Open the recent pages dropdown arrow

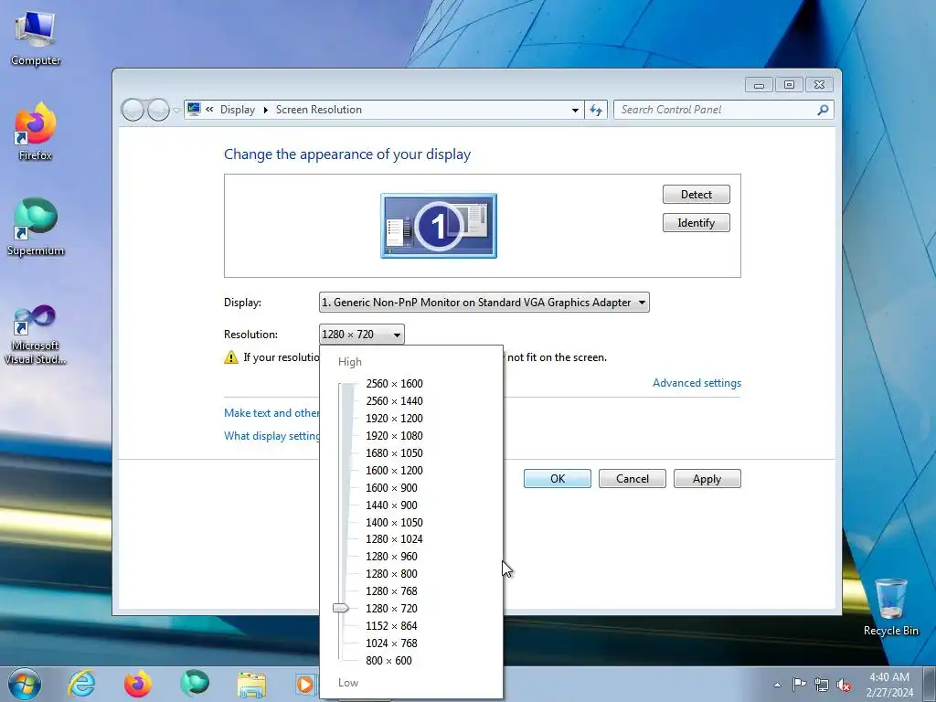[x=176, y=111]
